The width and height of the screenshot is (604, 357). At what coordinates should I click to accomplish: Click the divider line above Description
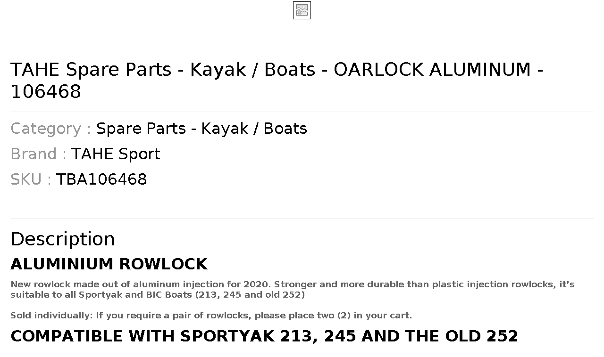click(x=302, y=219)
